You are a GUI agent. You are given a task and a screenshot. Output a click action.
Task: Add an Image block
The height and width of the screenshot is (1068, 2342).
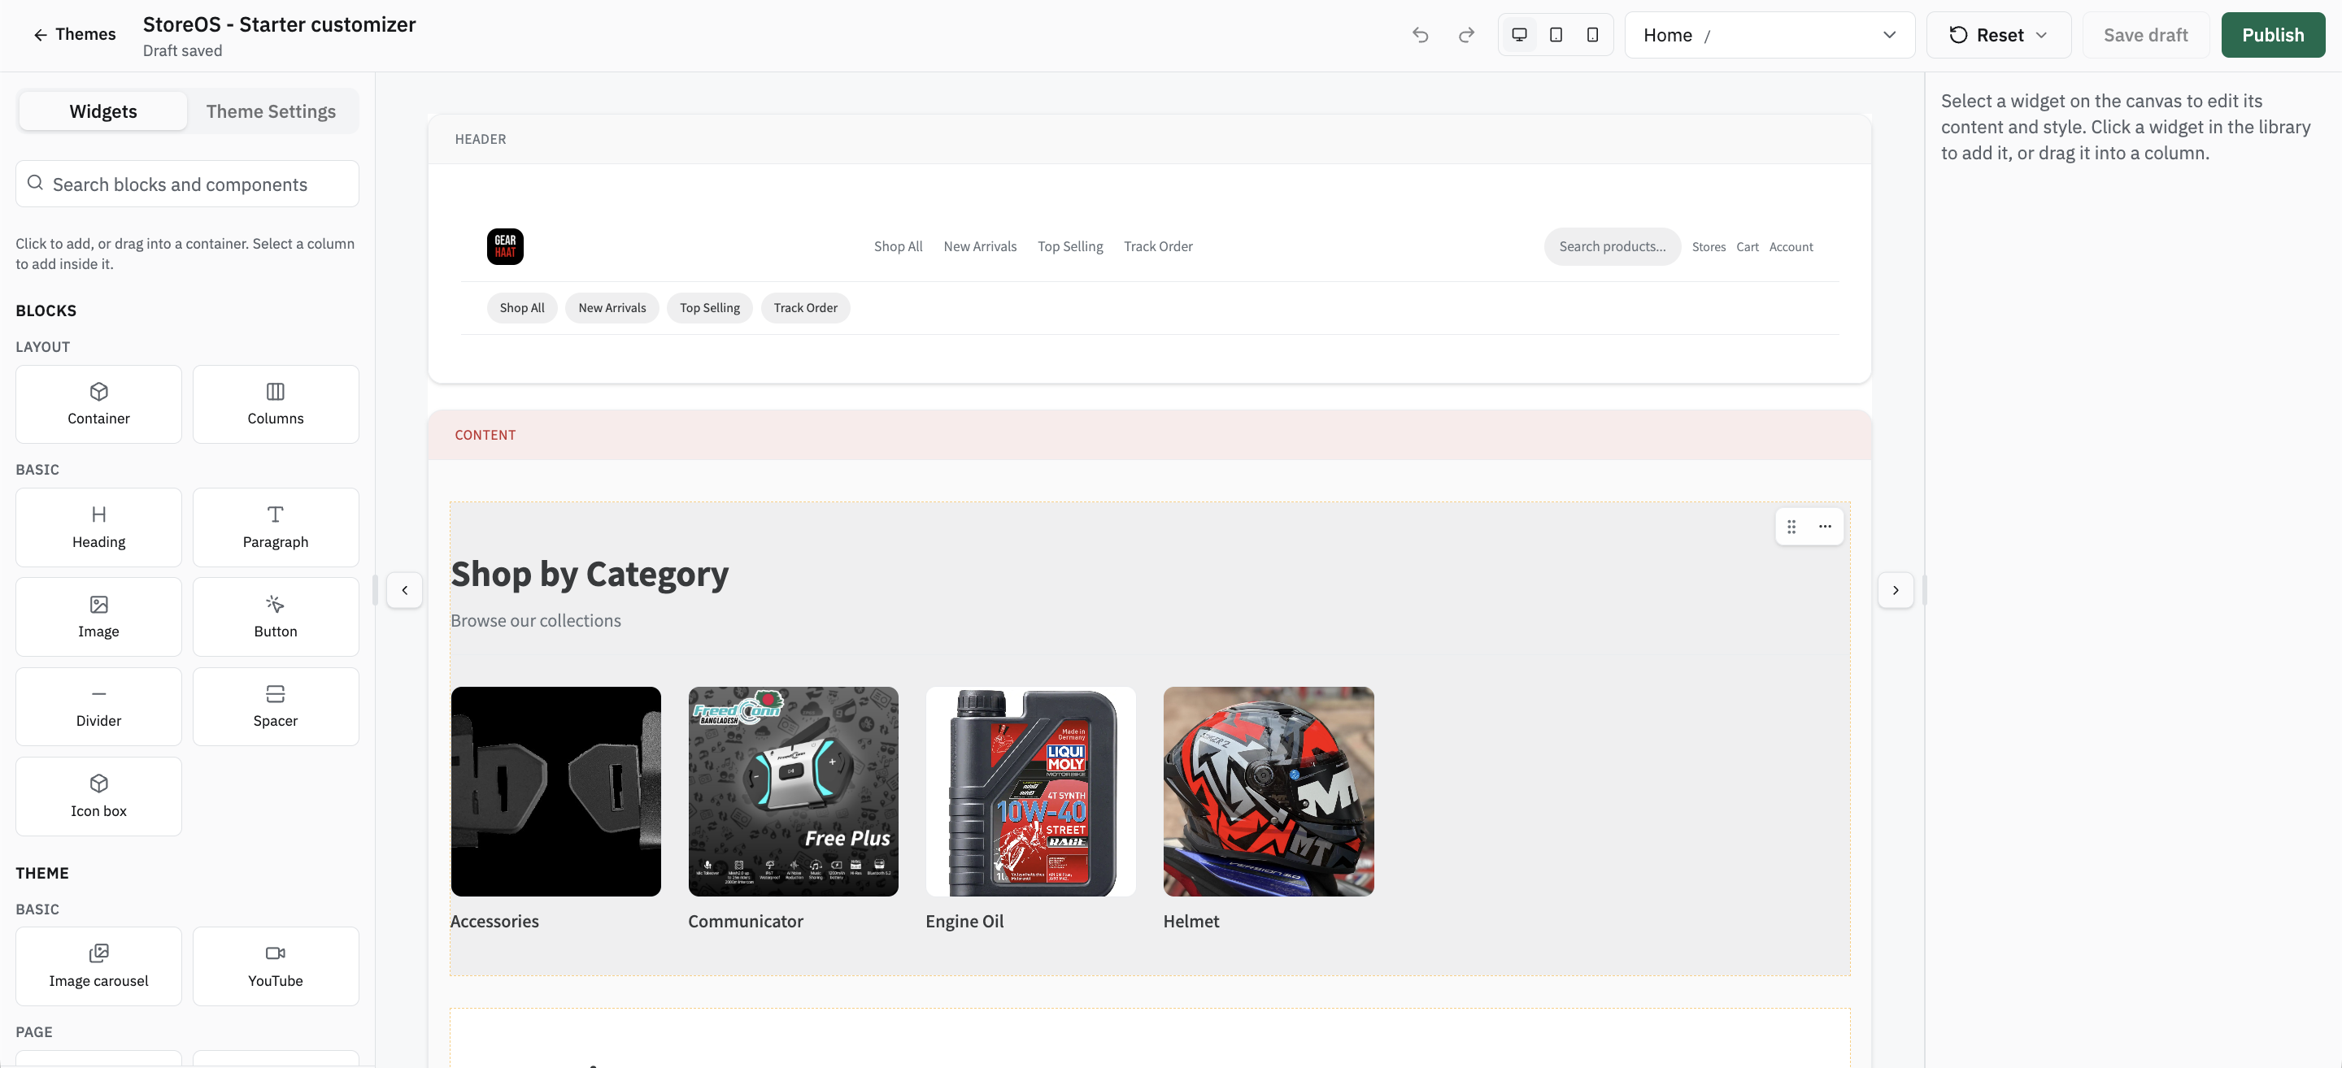click(98, 617)
